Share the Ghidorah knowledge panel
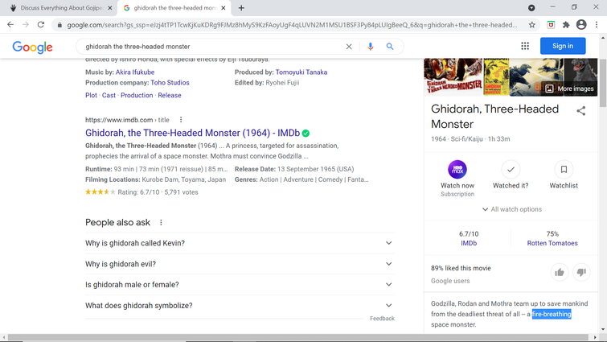The image size is (607, 342). pos(580,111)
